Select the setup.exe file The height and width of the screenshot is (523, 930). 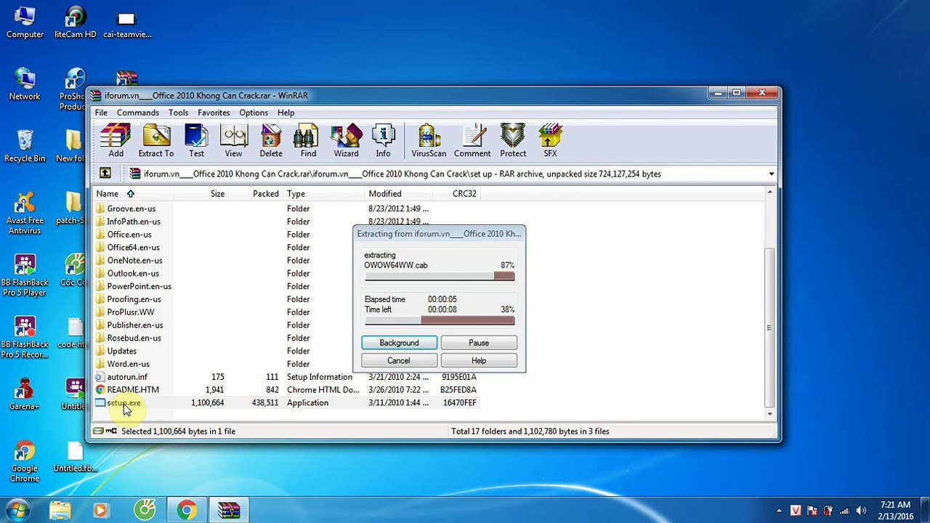124,403
